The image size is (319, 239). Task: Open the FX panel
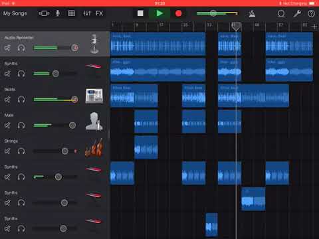coord(99,13)
